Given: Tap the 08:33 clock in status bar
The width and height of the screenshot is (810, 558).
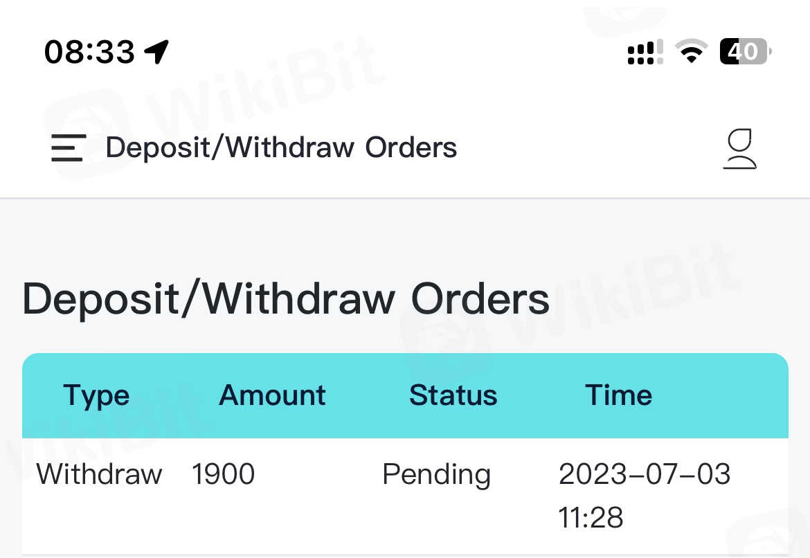Looking at the screenshot, I should tap(89, 52).
